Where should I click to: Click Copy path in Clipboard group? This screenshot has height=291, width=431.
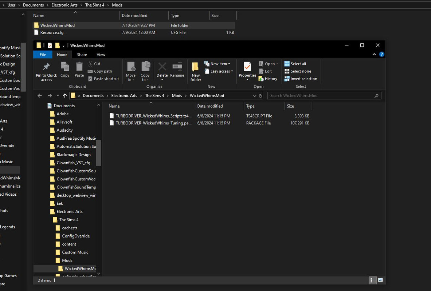(100, 71)
